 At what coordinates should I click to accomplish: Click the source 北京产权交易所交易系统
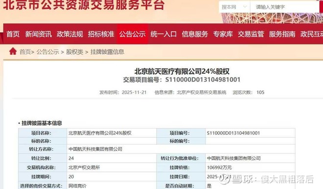[202, 92]
